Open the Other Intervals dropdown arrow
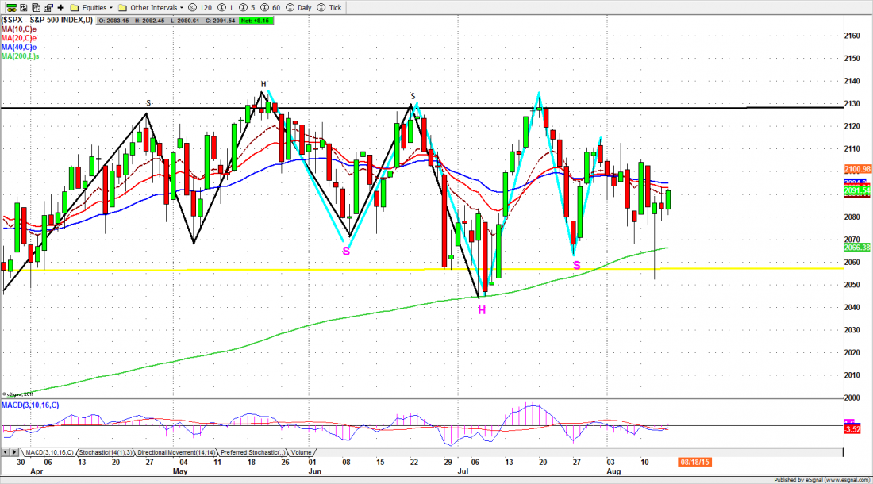Image resolution: width=873 pixels, height=484 pixels. 182,6
